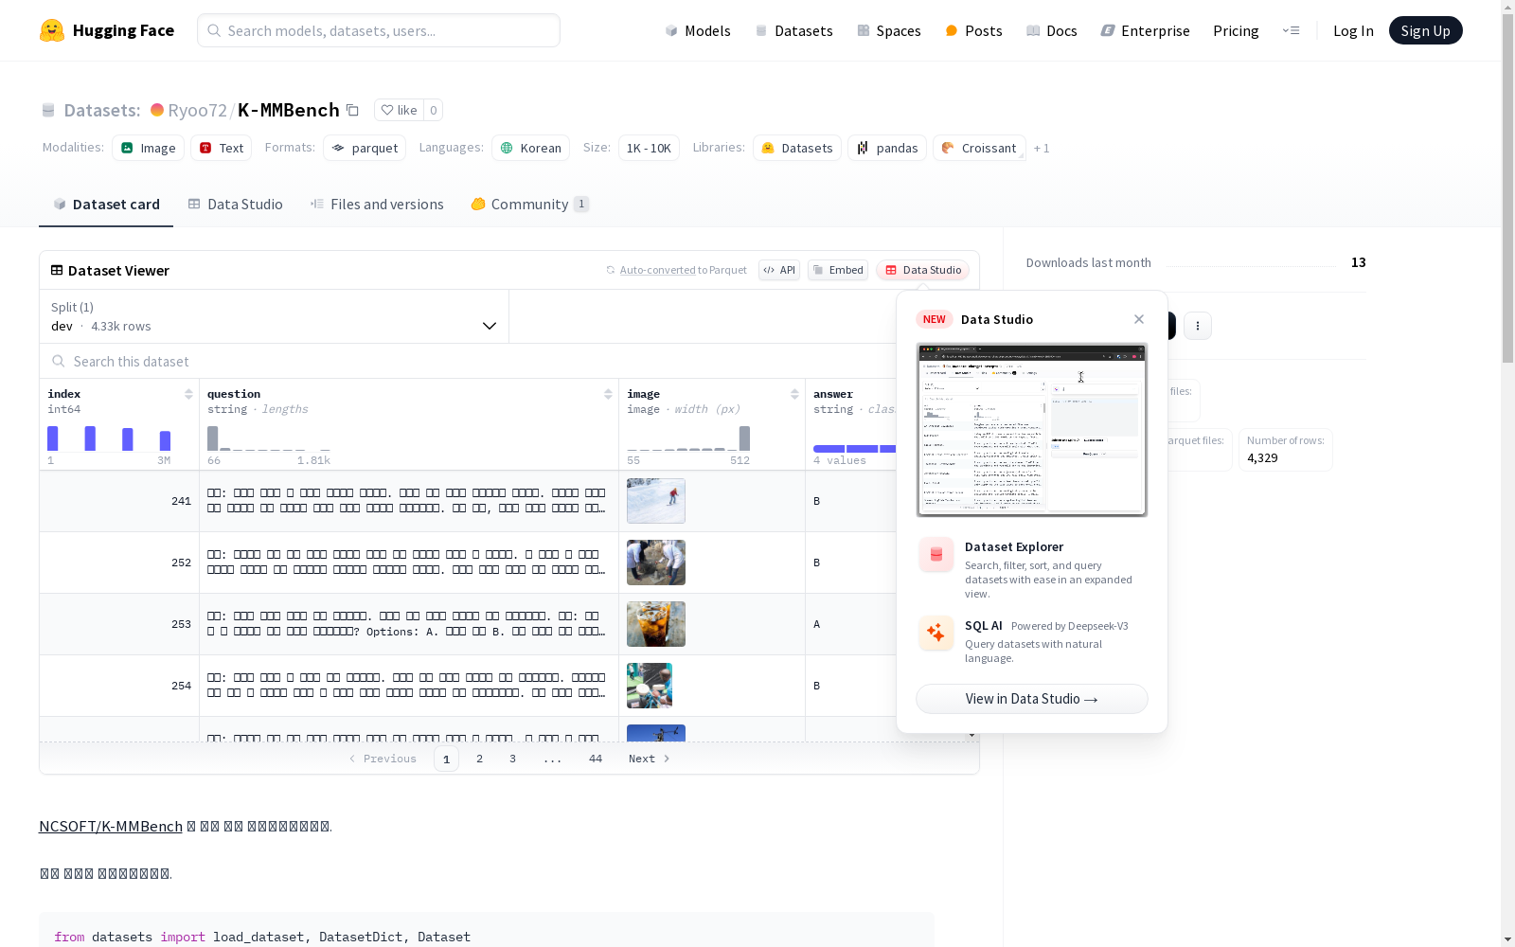Click Data Studio button in viewer header
The width and height of the screenshot is (1515, 947).
coord(923,270)
